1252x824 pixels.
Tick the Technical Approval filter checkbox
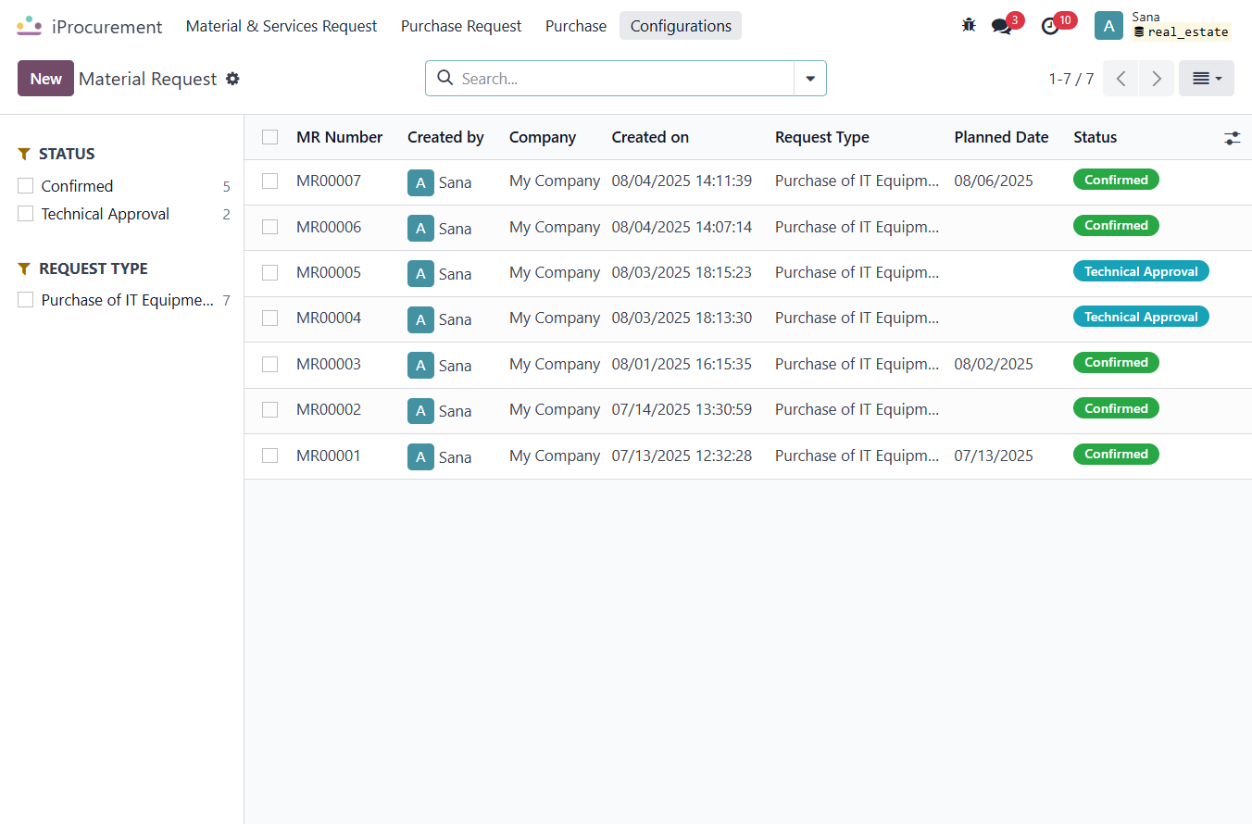tap(26, 214)
